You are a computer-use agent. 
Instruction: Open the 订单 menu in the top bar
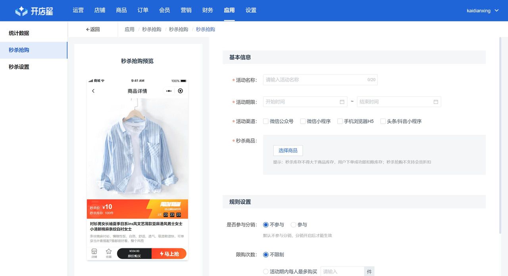pyautogui.click(x=143, y=10)
